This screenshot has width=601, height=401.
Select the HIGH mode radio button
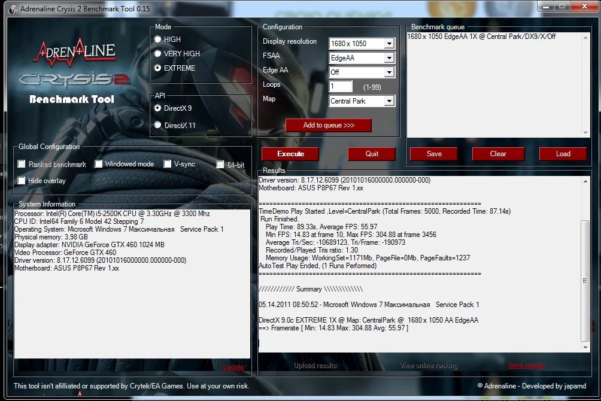157,39
